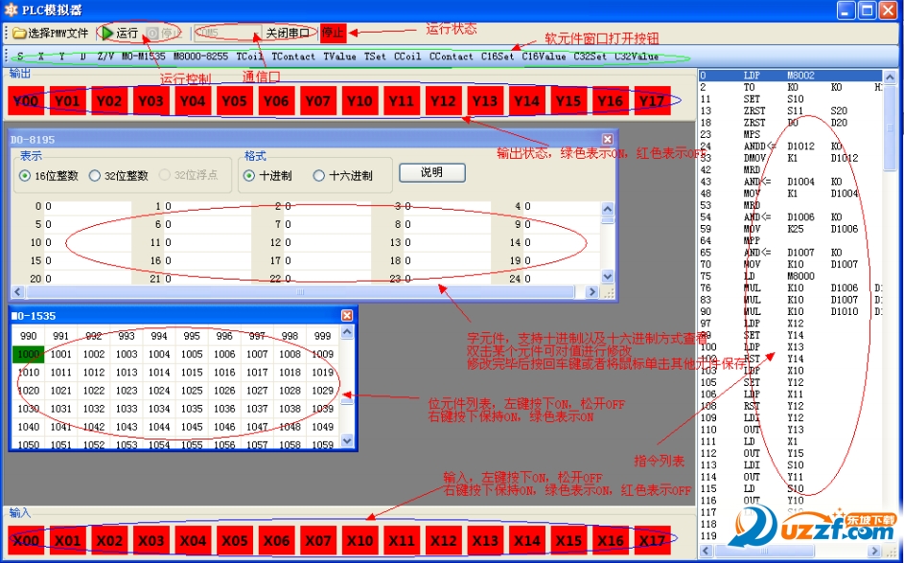
Task: Open the TValue window
Action: [x=339, y=56]
